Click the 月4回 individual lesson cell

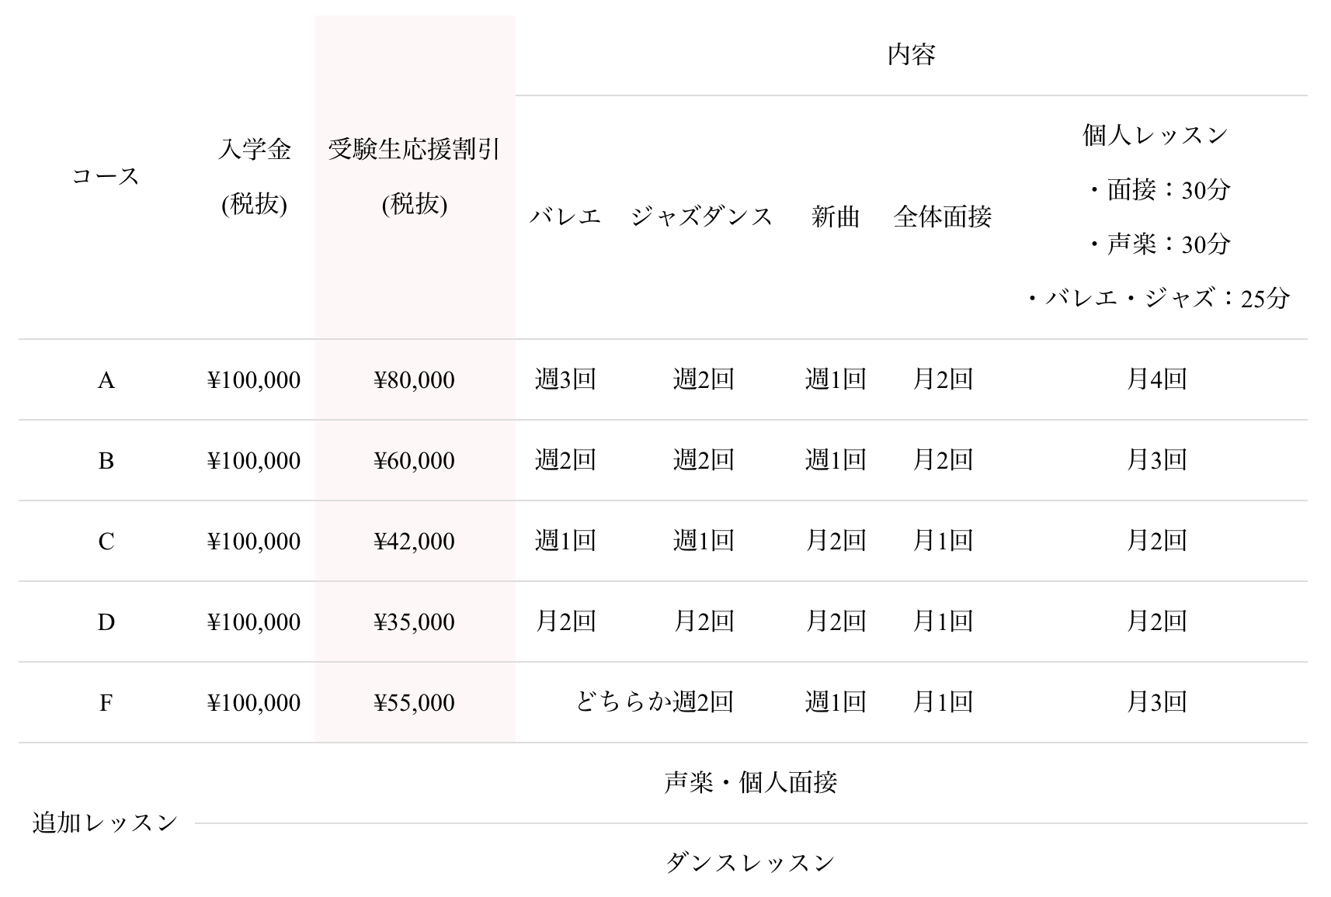point(1156,379)
